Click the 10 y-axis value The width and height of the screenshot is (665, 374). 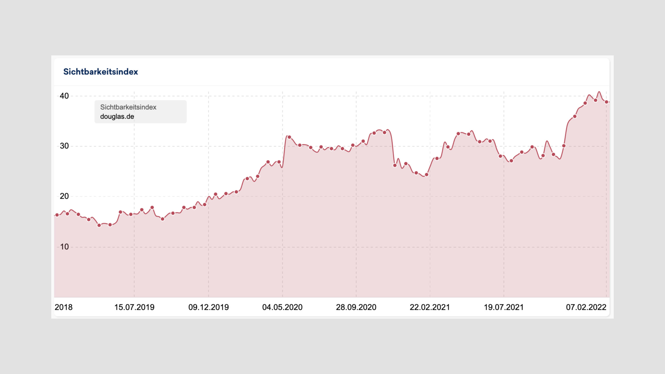coord(64,247)
